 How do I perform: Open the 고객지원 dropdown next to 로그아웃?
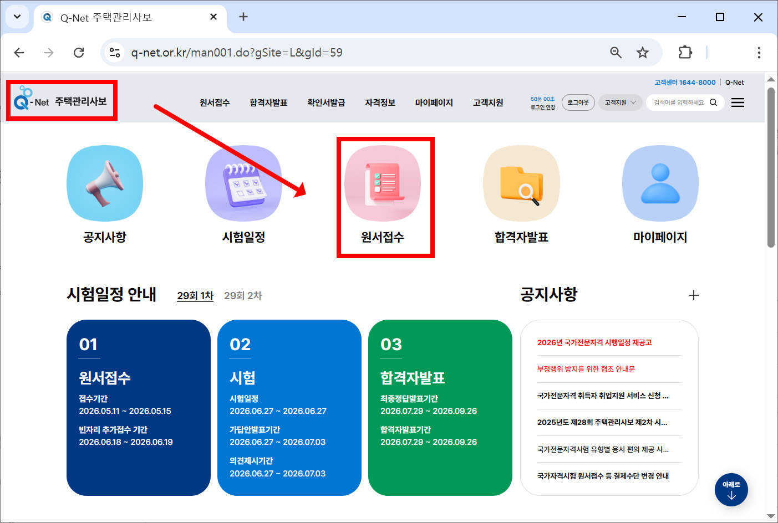click(x=619, y=102)
